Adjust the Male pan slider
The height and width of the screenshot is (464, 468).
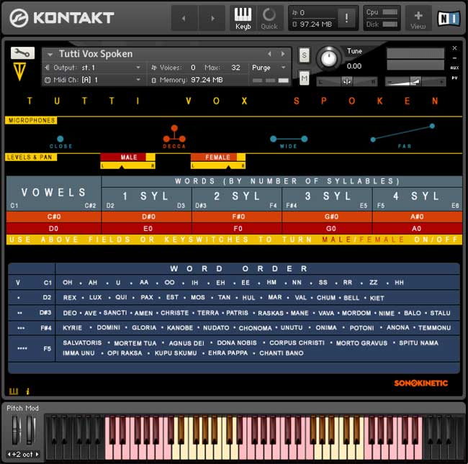pyautogui.click(x=127, y=165)
